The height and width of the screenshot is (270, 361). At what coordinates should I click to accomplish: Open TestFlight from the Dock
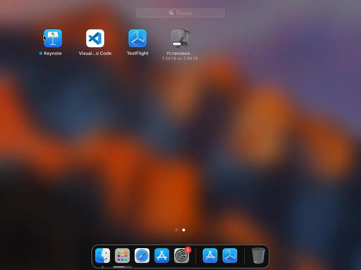[x=230, y=255]
